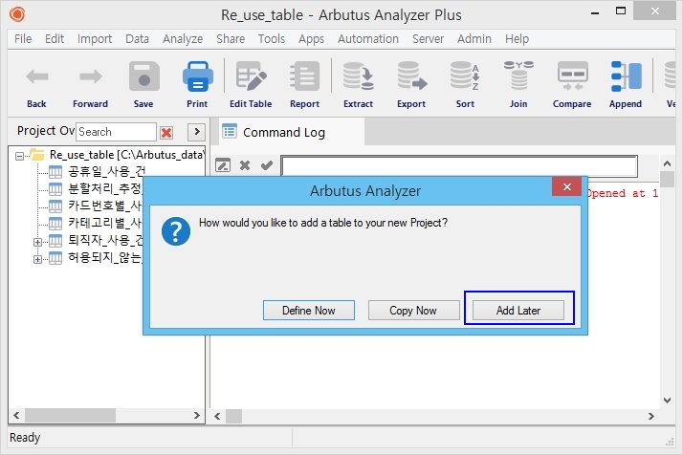Viewport: 683px width, 455px height.
Task: Click the Command Log tab icon
Action: pos(230,131)
